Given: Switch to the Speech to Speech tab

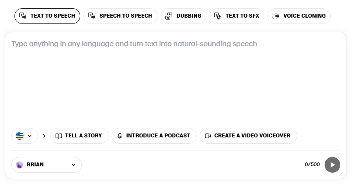Looking at the screenshot, I should click(120, 16).
